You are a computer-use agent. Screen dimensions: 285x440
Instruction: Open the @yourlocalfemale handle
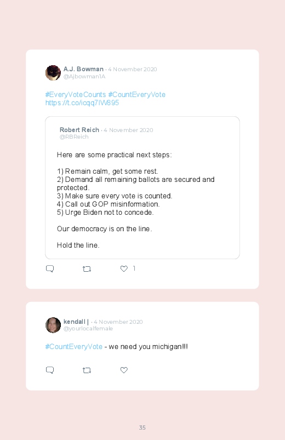pos(88,329)
